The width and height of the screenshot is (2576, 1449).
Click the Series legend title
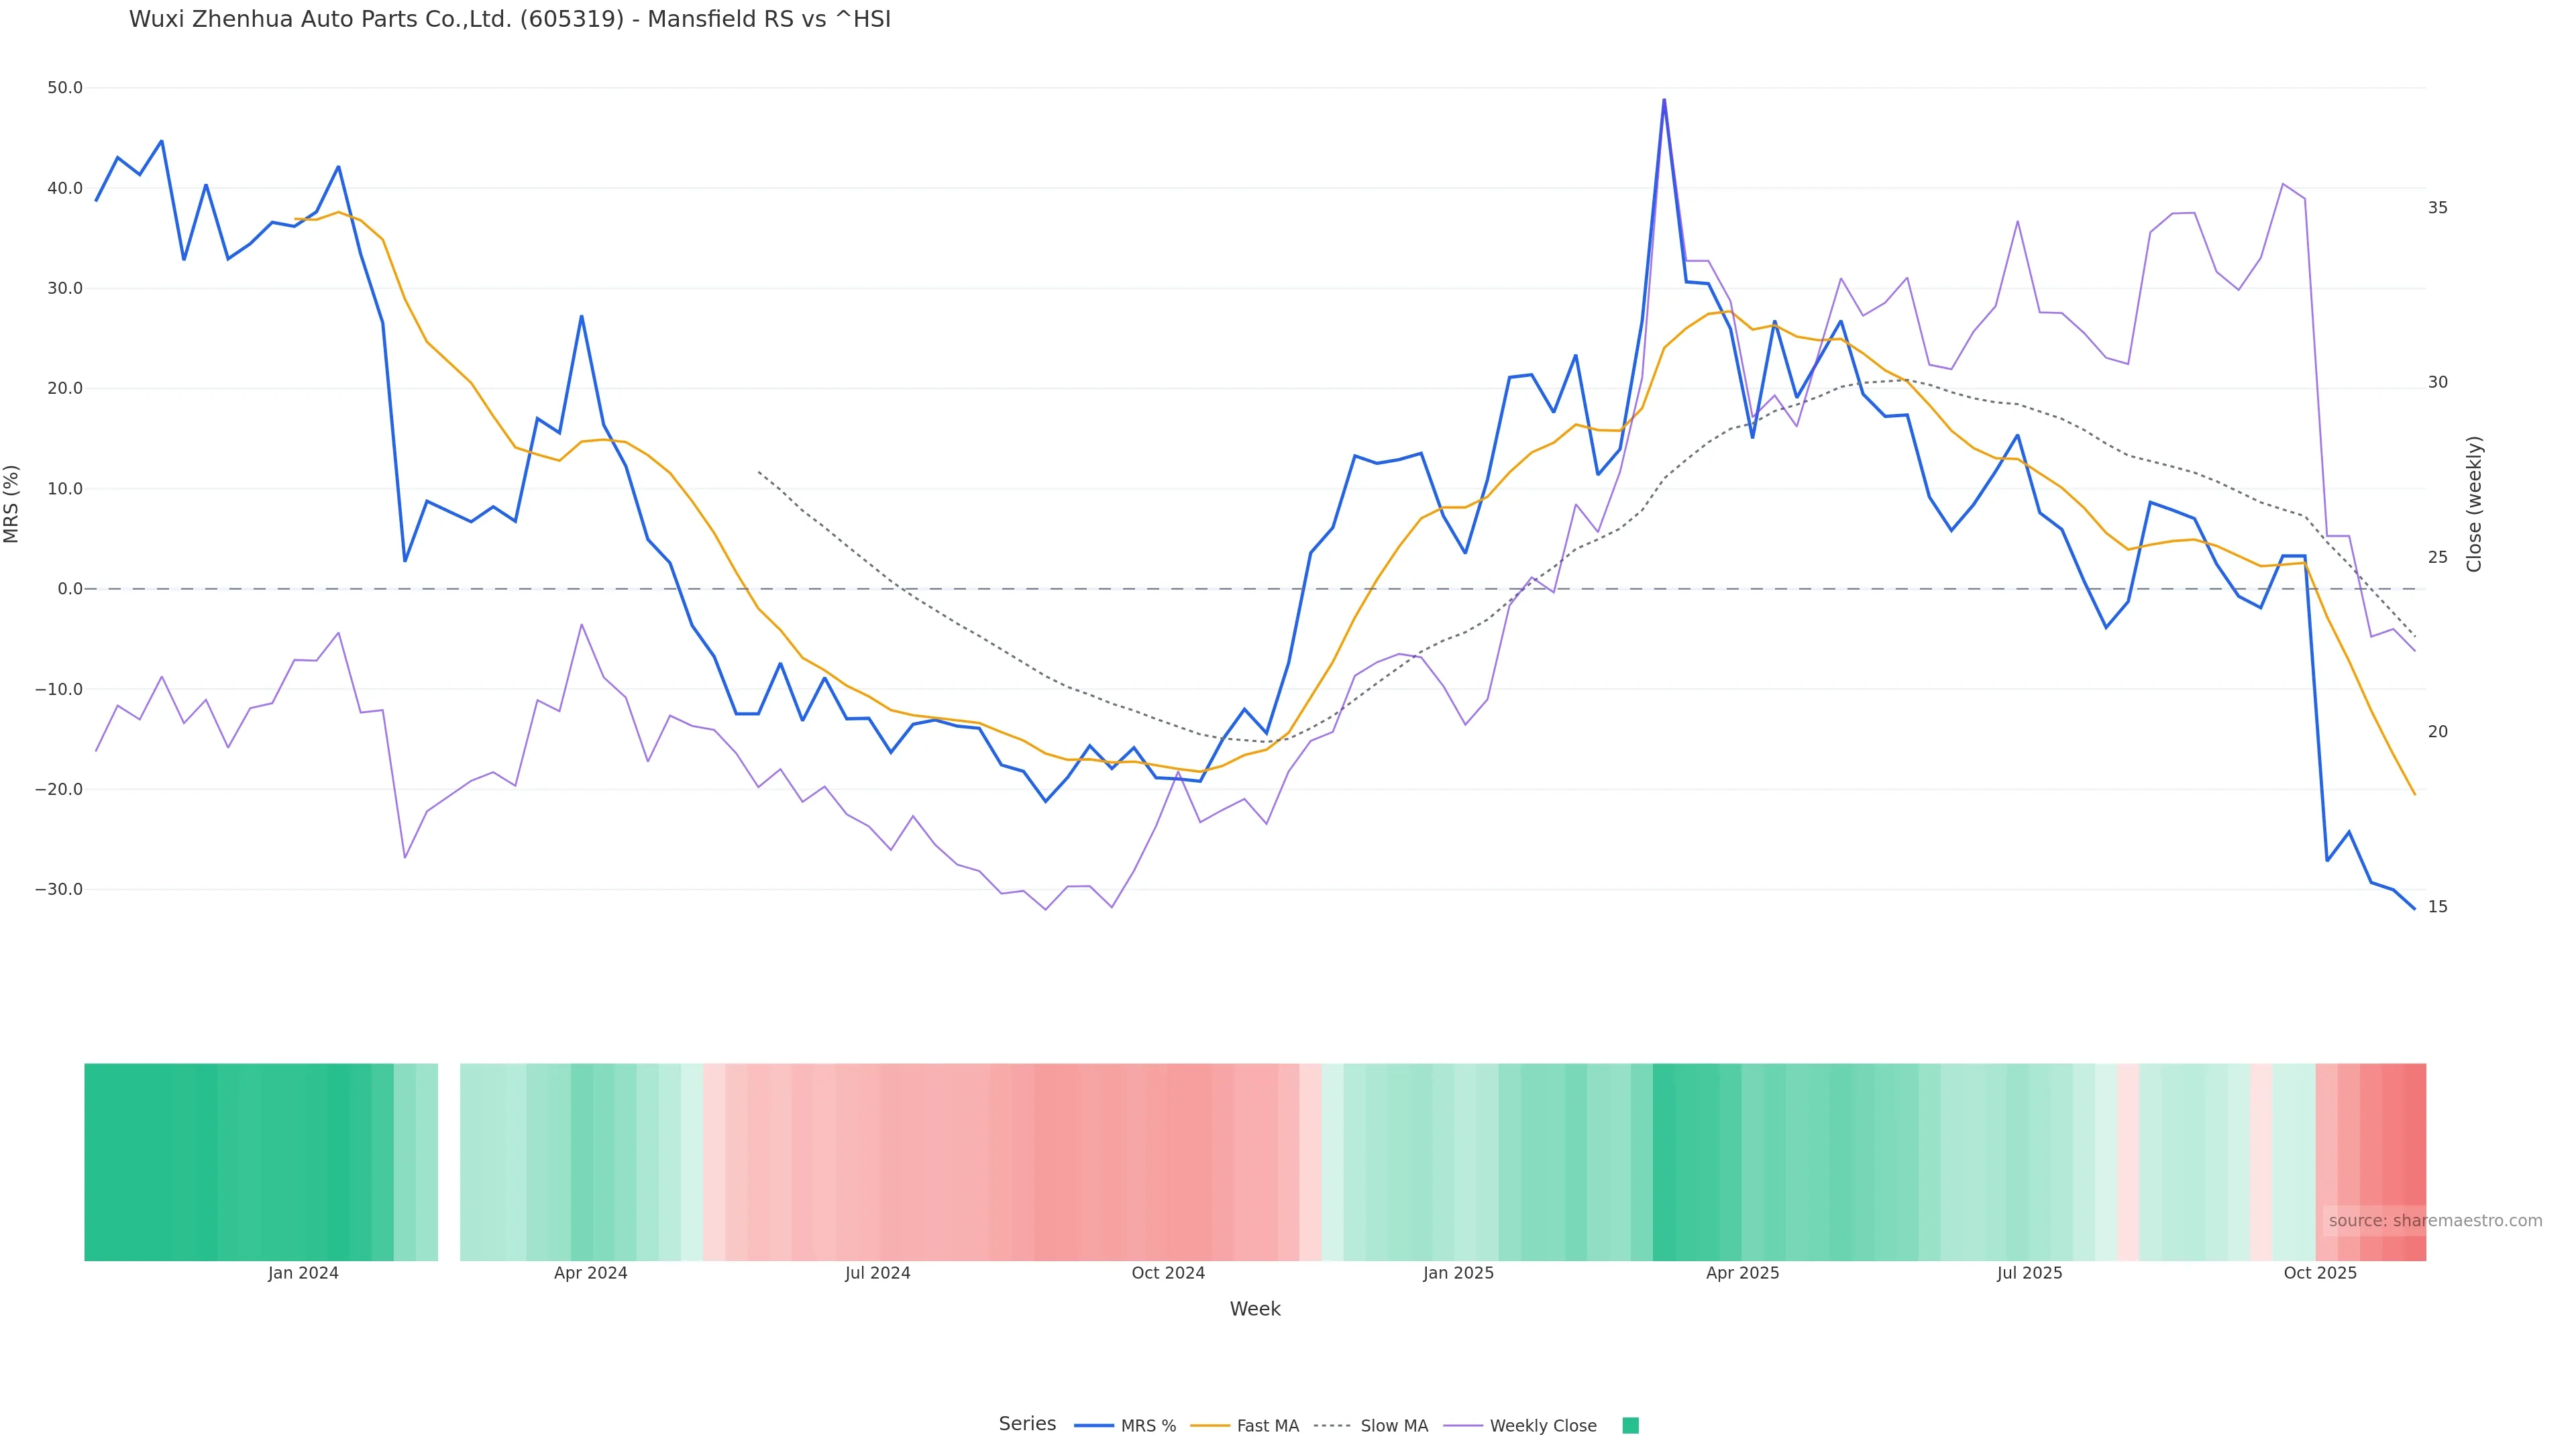point(1027,1424)
